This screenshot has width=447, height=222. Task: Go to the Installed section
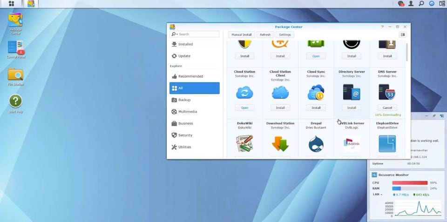coord(195,44)
